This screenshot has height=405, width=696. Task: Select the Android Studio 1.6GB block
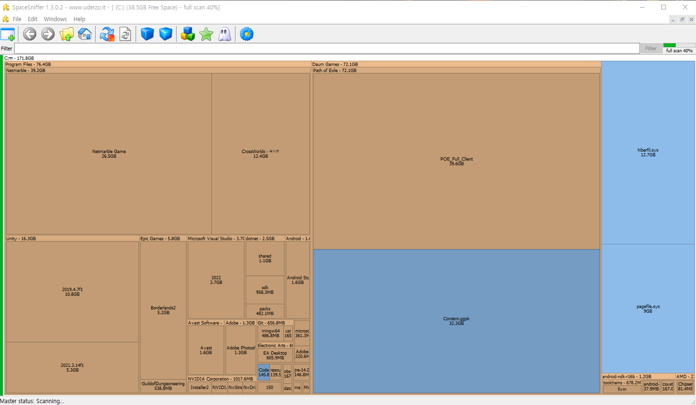pyautogui.click(x=298, y=280)
